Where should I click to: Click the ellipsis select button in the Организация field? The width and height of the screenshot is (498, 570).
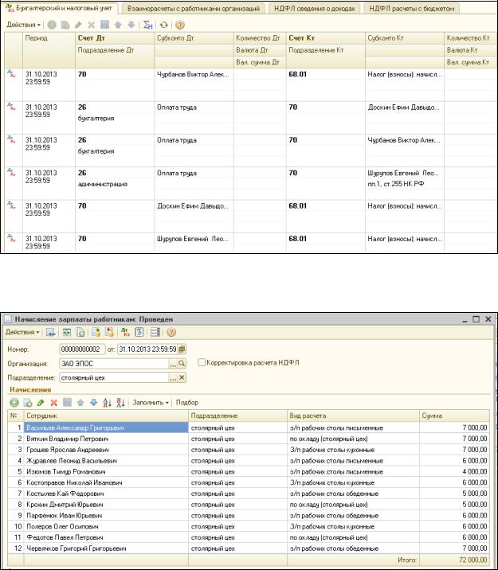click(173, 364)
